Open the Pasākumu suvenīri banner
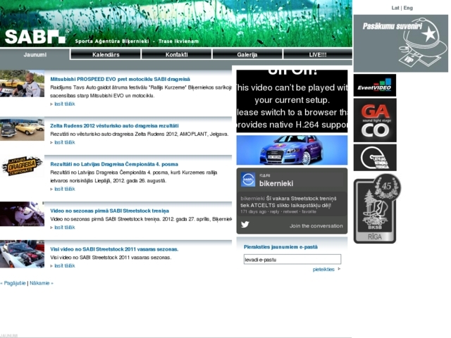 click(x=401, y=44)
